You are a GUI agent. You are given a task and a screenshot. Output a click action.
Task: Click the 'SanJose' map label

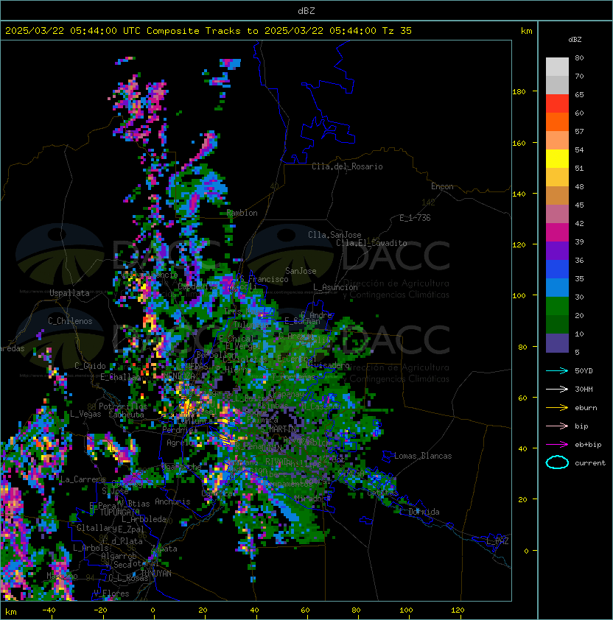[301, 271]
